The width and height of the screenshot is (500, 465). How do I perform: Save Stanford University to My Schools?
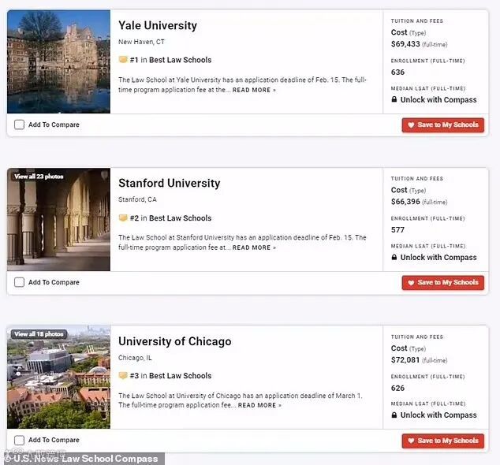click(443, 283)
